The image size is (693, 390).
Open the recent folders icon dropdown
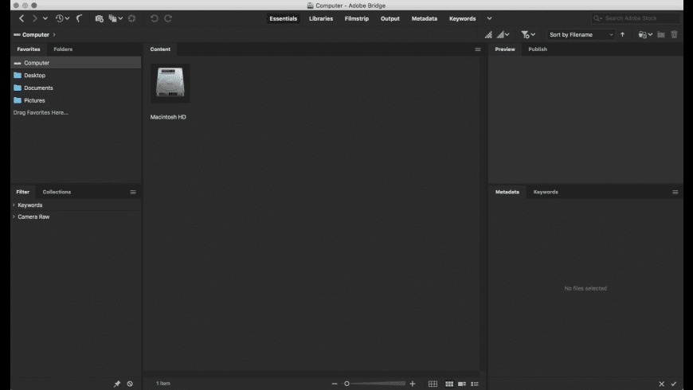point(645,34)
